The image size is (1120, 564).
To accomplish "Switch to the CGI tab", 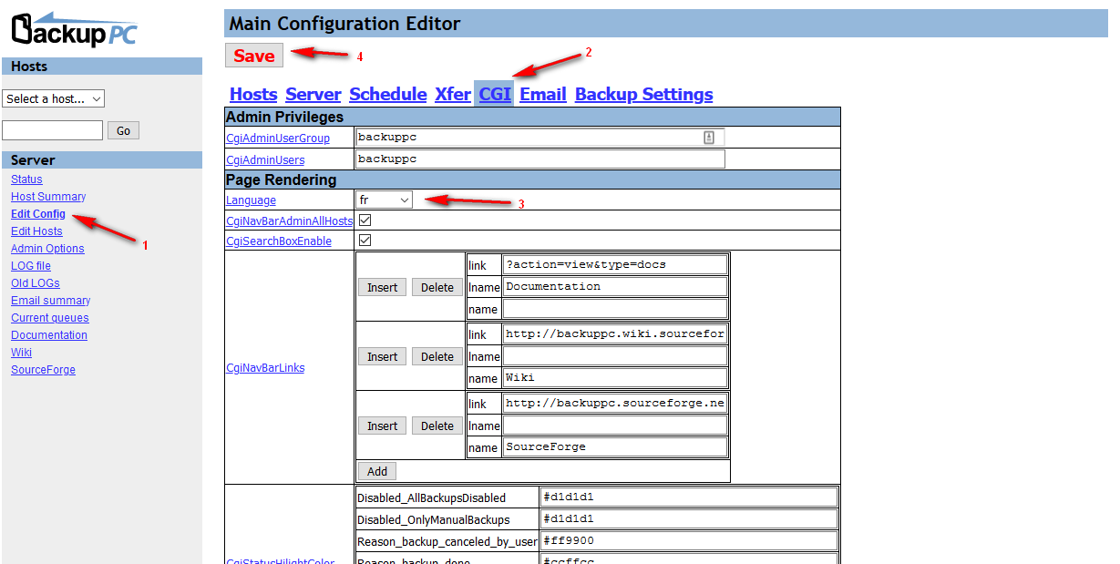I will (495, 94).
